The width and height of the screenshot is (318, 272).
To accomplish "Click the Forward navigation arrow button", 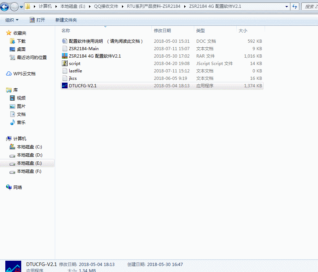I will pos(14,7).
